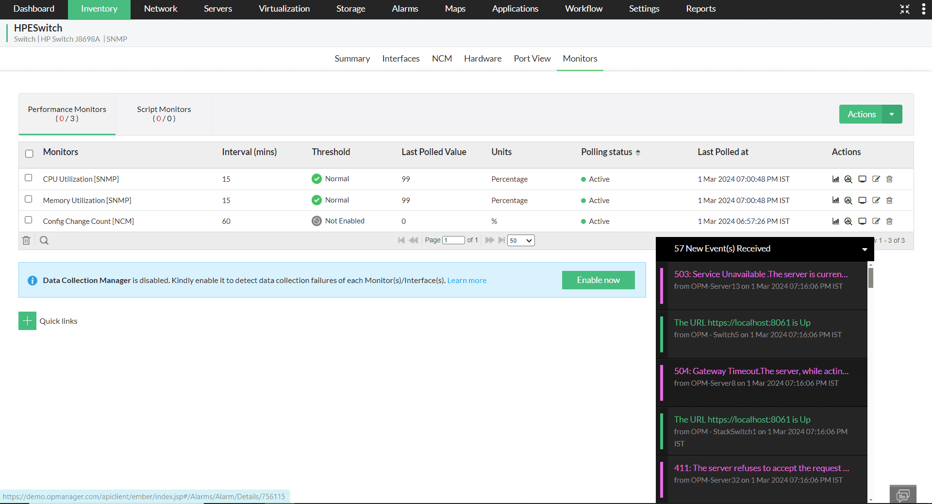Delete the Config Change Count monitor
Screen dimensions: 932x504
889,221
